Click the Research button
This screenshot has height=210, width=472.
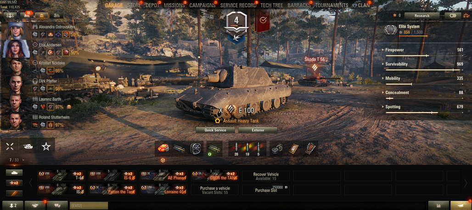[x=422, y=16]
